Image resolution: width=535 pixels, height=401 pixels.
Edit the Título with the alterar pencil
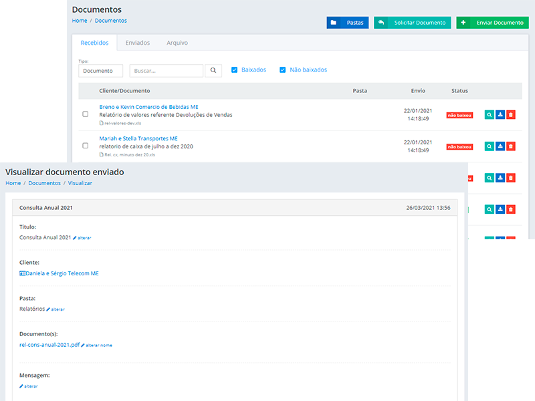coord(82,238)
